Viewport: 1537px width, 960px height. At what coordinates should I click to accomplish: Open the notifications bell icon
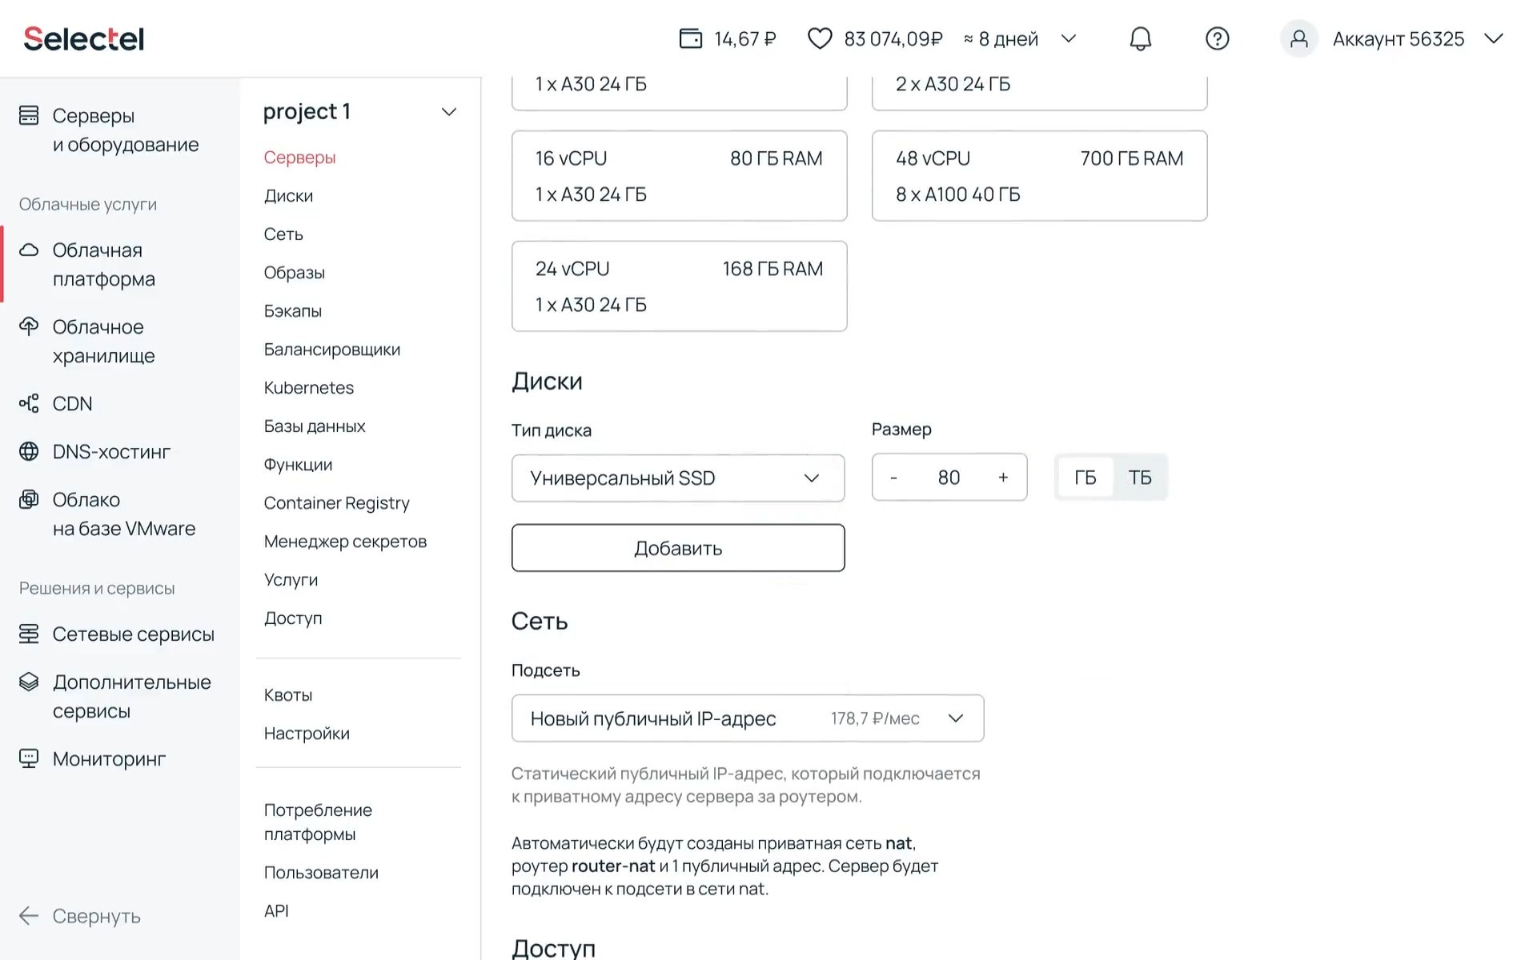[x=1140, y=38]
